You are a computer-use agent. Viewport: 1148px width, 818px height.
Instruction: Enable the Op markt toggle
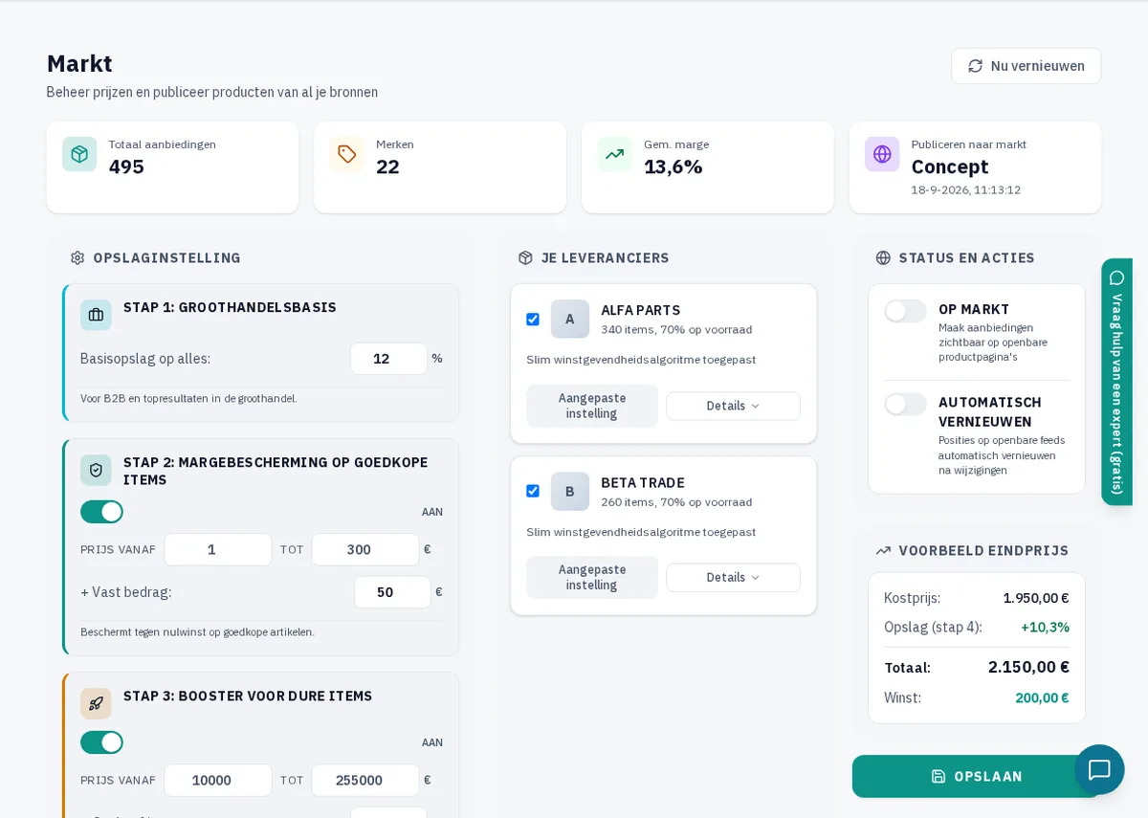click(905, 311)
